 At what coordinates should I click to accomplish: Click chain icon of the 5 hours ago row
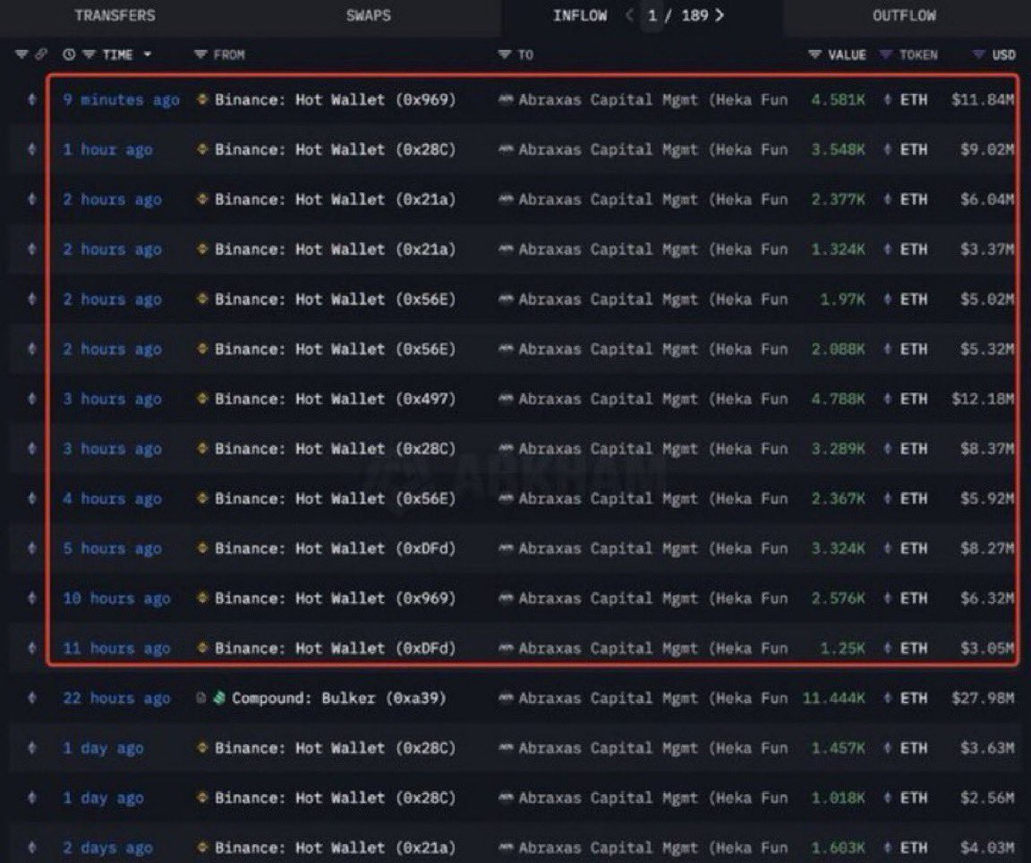pyautogui.click(x=31, y=548)
